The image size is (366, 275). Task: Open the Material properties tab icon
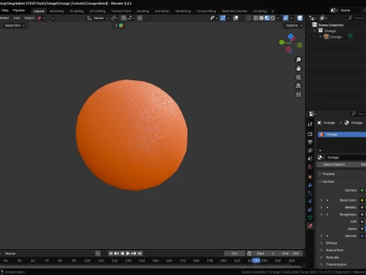coord(310,226)
